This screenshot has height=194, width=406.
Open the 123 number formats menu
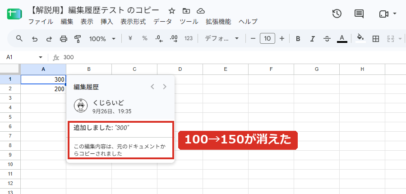coord(189,38)
